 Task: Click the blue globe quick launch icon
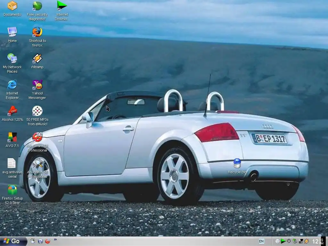(x=40, y=241)
